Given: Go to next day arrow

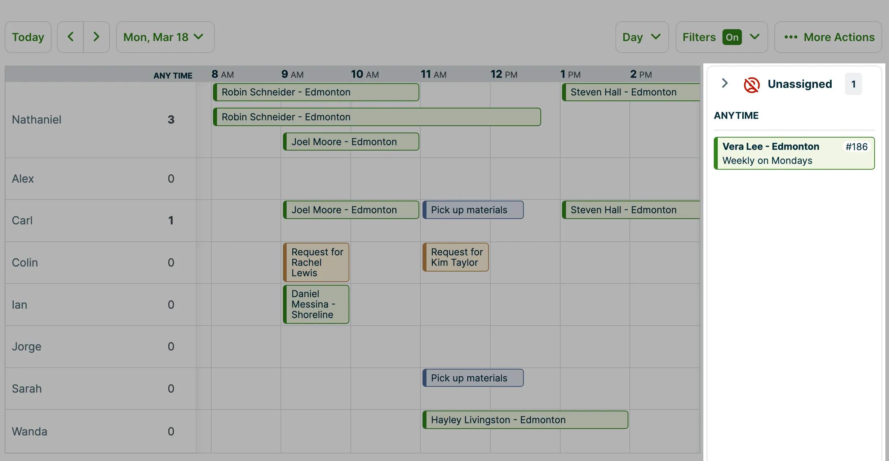Looking at the screenshot, I should 96,37.
